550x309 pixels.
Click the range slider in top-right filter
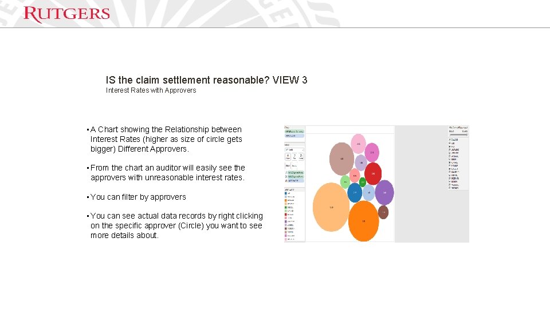458,134
